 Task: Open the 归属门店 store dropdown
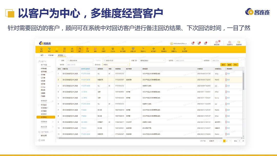point(152,60)
